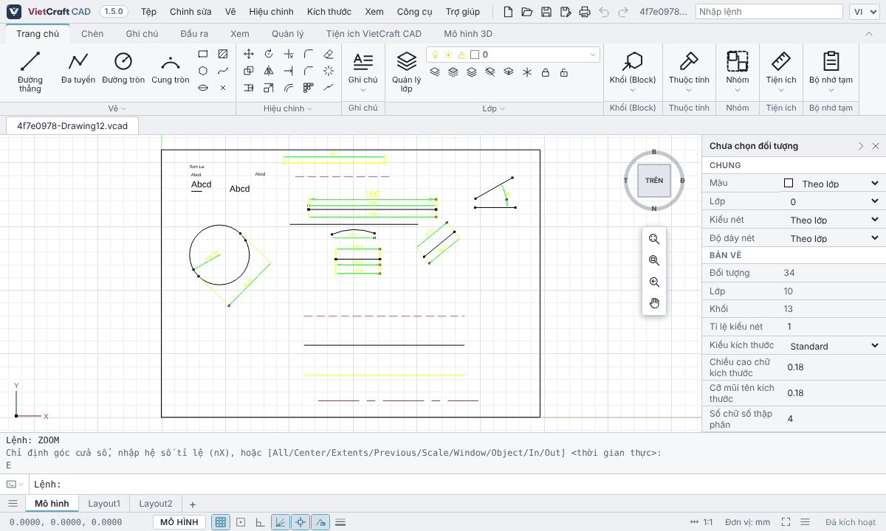
Task: Switch to the Layout1 tab
Action: [x=104, y=504]
